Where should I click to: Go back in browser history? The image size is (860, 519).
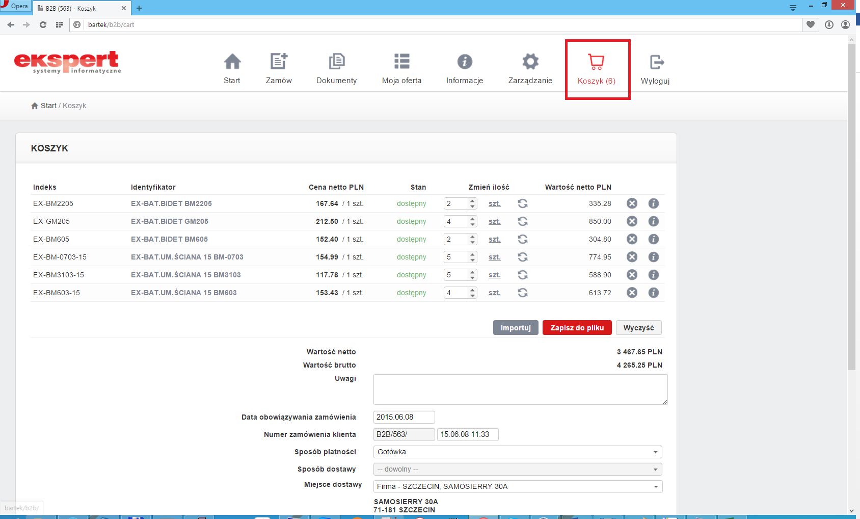[x=11, y=24]
